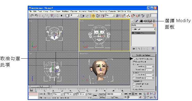This screenshot has width=192, height=101.
Task: Open the Animation menu
Action: pos(83,11)
